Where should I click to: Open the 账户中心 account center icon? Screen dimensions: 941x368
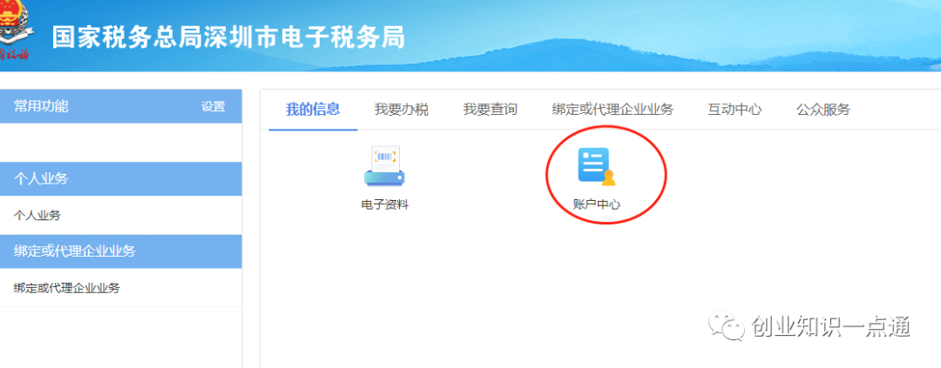(597, 167)
